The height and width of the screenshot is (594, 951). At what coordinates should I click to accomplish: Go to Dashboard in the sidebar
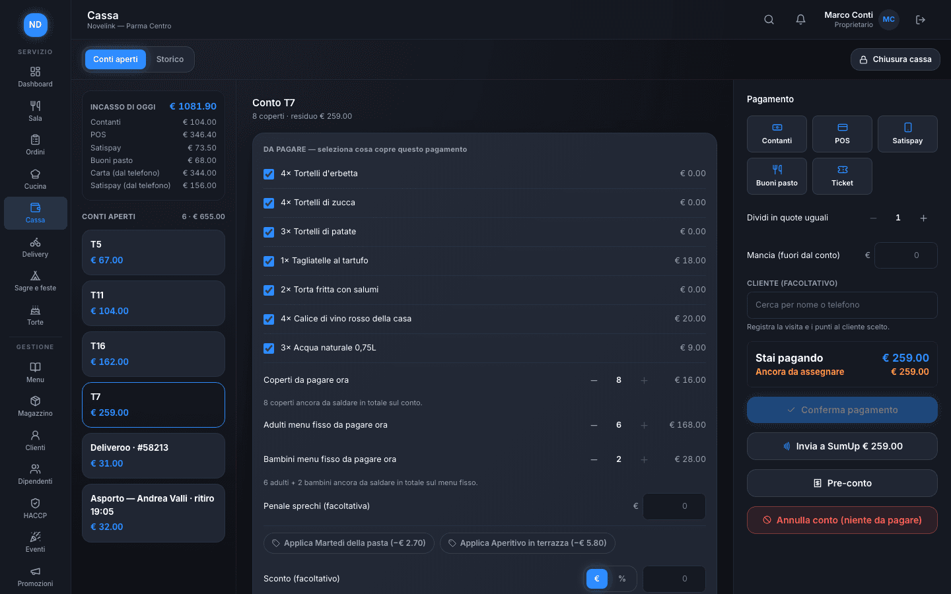click(x=36, y=77)
